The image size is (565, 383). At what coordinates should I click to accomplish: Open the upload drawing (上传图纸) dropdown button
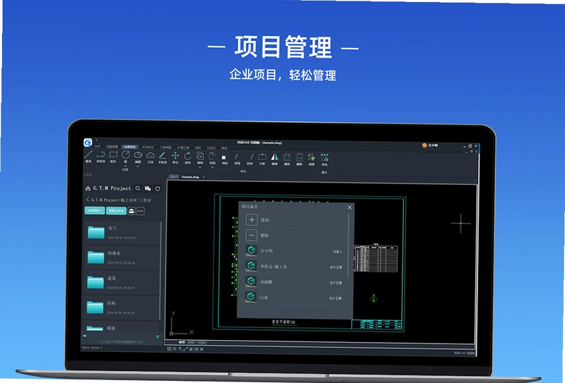coord(95,210)
